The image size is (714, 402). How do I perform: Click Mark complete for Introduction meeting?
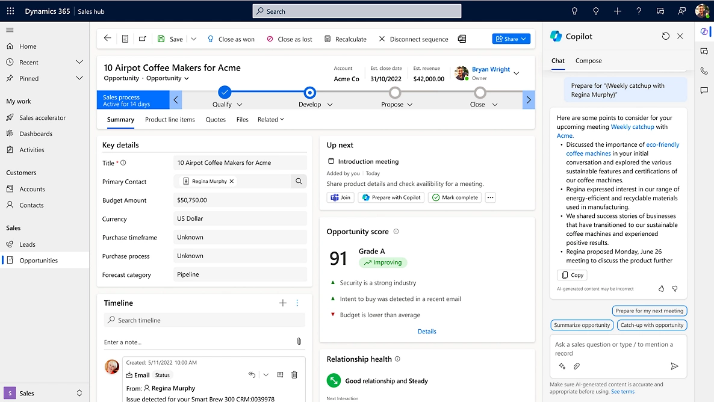click(455, 197)
